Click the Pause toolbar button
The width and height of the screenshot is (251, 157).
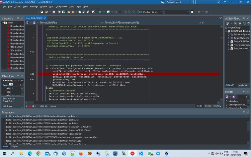(x=115, y=12)
